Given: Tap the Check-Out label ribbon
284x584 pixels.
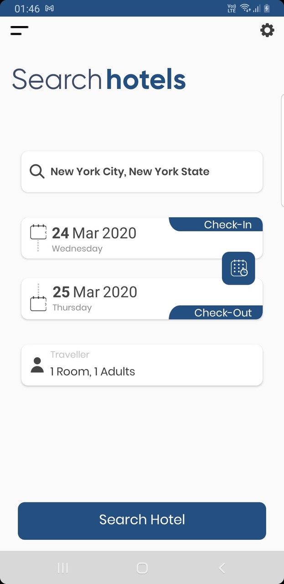Looking at the screenshot, I should [223, 313].
